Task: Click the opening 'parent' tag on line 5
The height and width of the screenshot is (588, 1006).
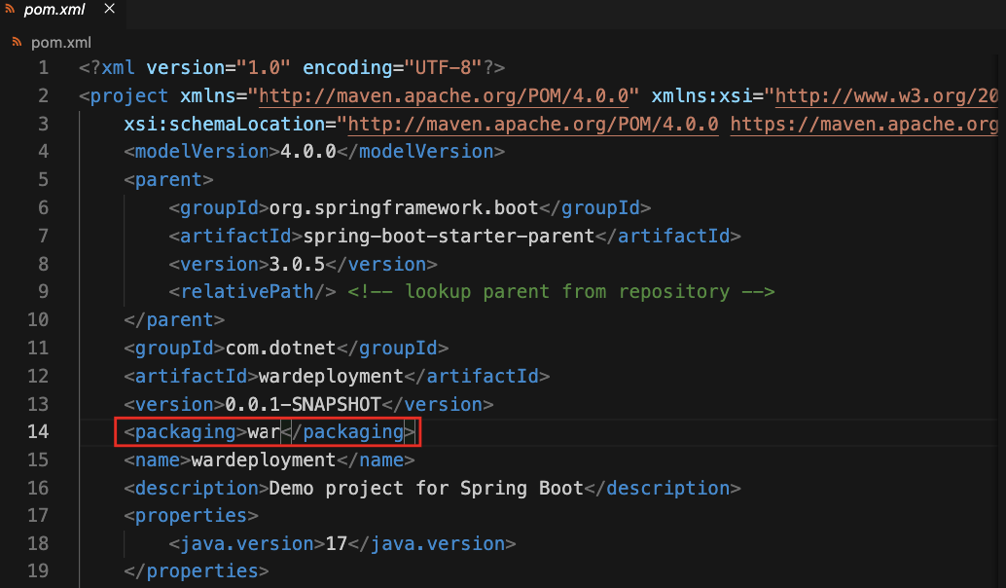Action: pyautogui.click(x=168, y=180)
